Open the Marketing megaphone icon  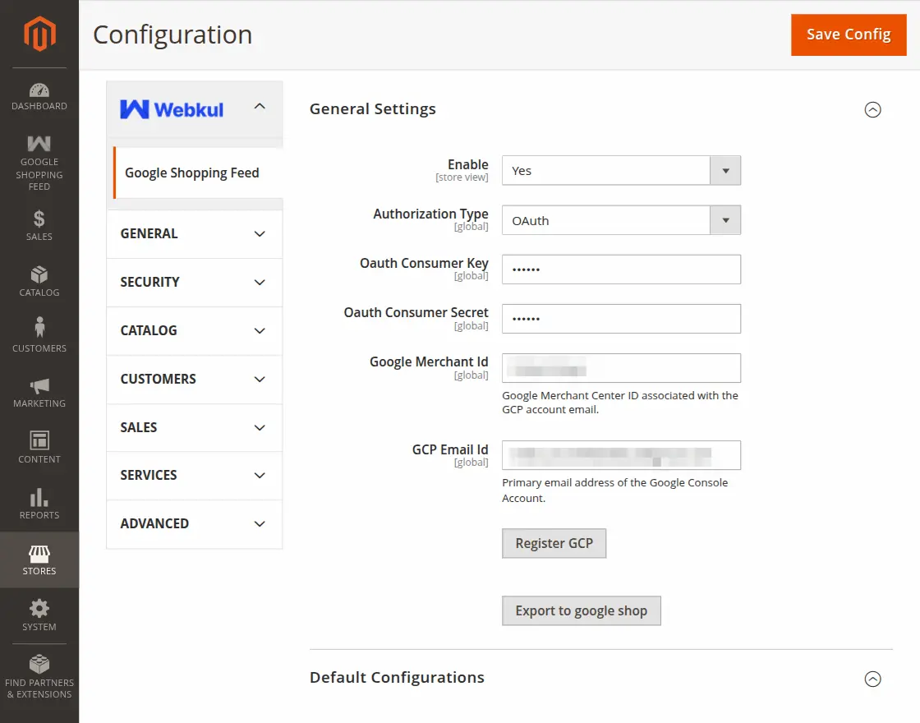pos(39,385)
